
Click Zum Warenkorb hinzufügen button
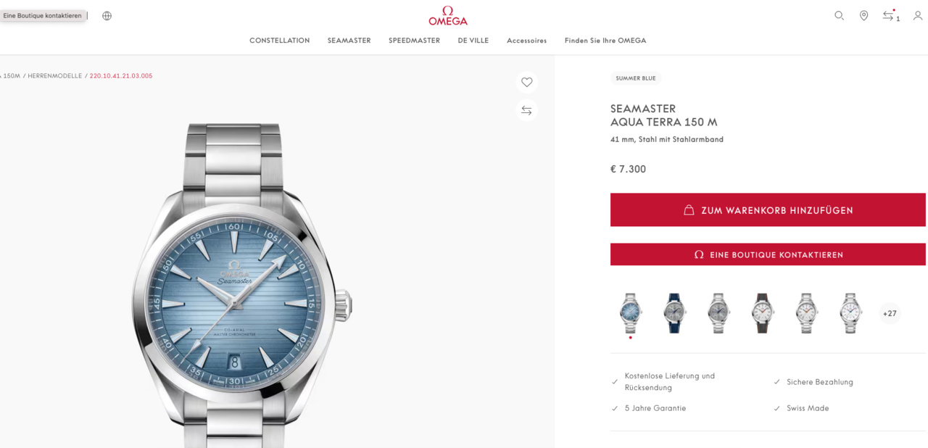(x=768, y=210)
